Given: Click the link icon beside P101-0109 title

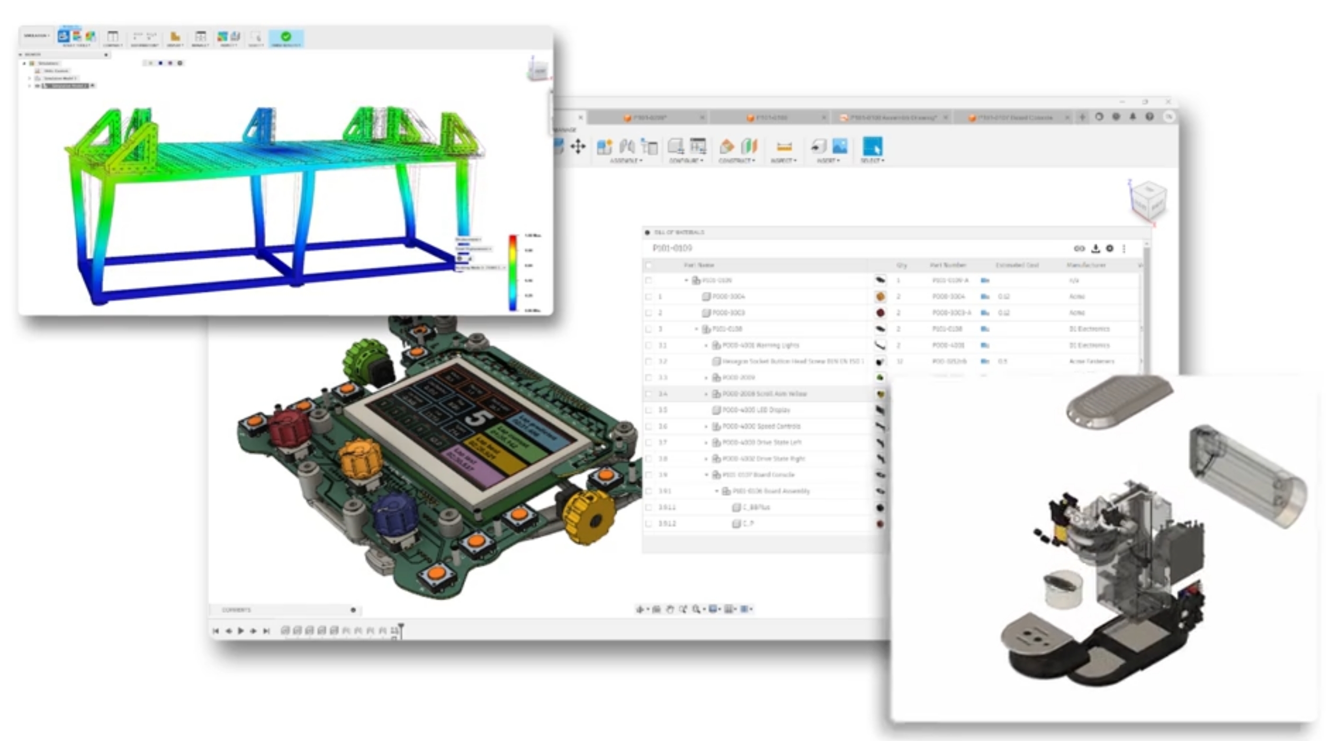Looking at the screenshot, I should (1079, 248).
